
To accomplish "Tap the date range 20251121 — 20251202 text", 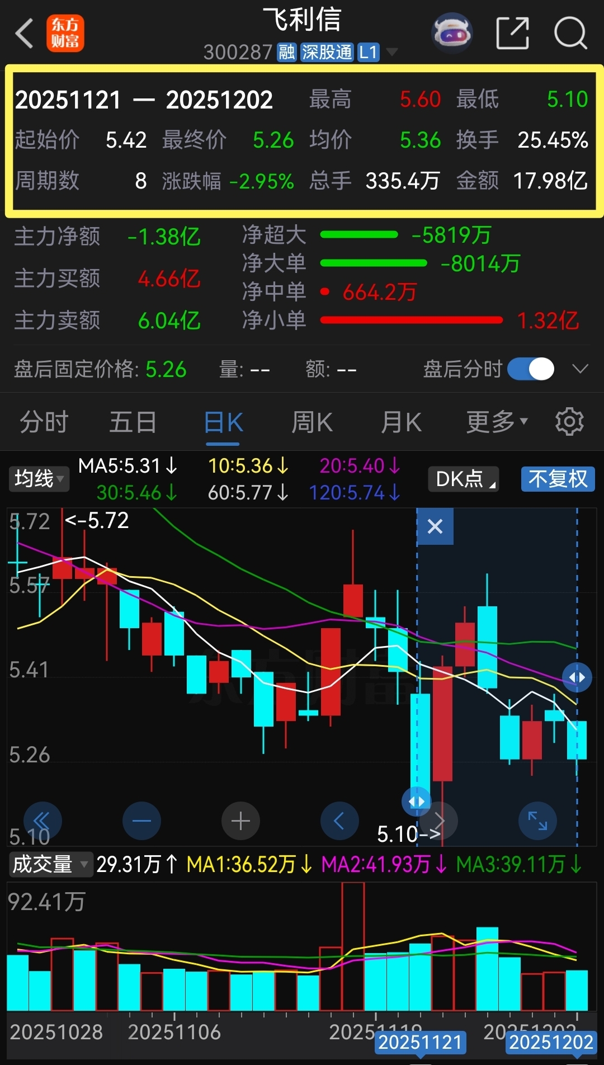I will pyautogui.click(x=144, y=100).
